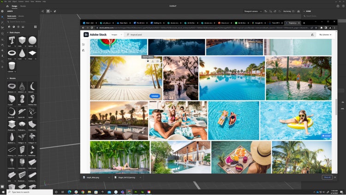Click Show all downloads button
346x195 pixels.
tap(327, 177)
